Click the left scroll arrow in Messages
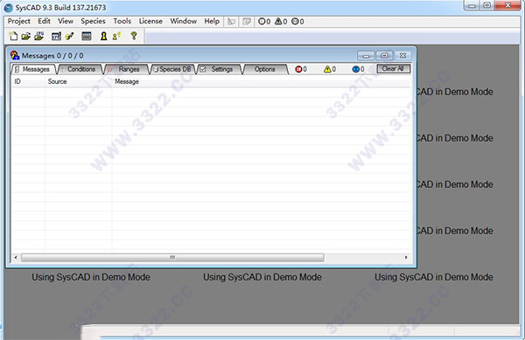525x340 pixels. tap(16, 258)
